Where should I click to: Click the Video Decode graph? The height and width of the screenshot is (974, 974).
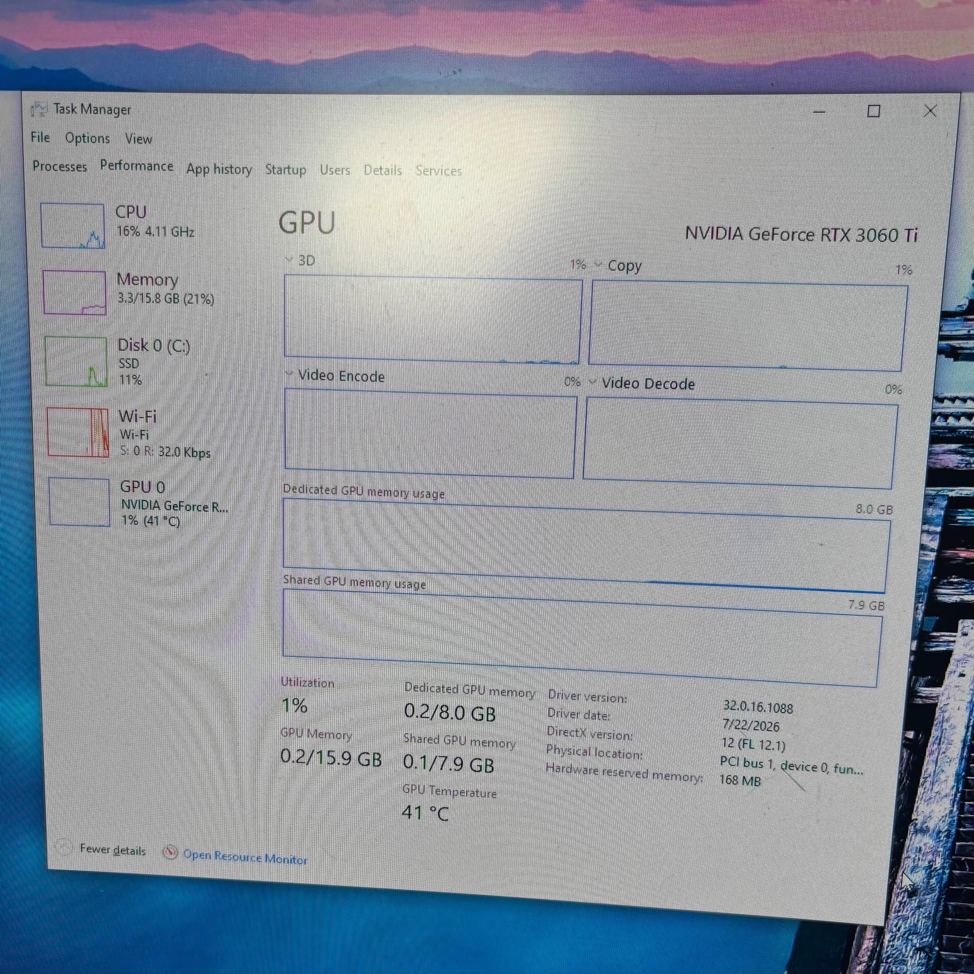[740, 443]
